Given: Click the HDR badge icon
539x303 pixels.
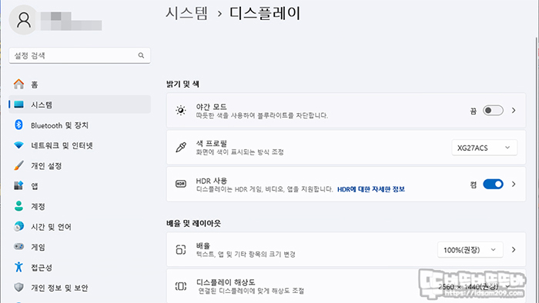Looking at the screenshot, I should 181,184.
